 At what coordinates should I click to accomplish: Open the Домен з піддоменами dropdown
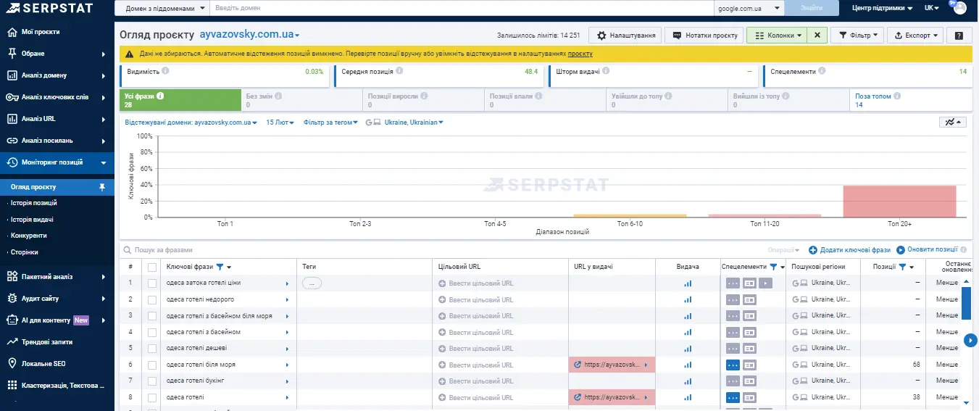[162, 8]
